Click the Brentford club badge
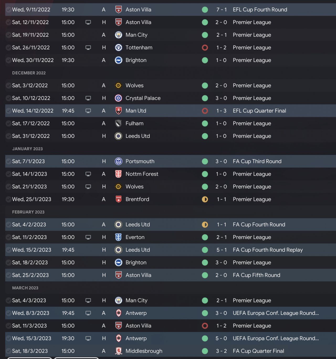Viewport: 336px width, 359px height. pyautogui.click(x=118, y=199)
